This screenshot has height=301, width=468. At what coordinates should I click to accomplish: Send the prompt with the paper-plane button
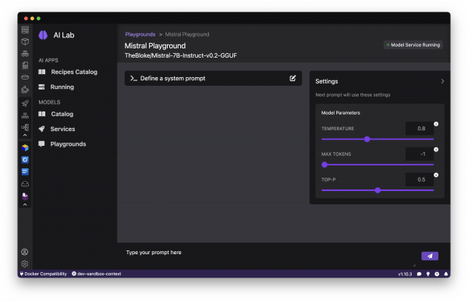[x=430, y=256]
